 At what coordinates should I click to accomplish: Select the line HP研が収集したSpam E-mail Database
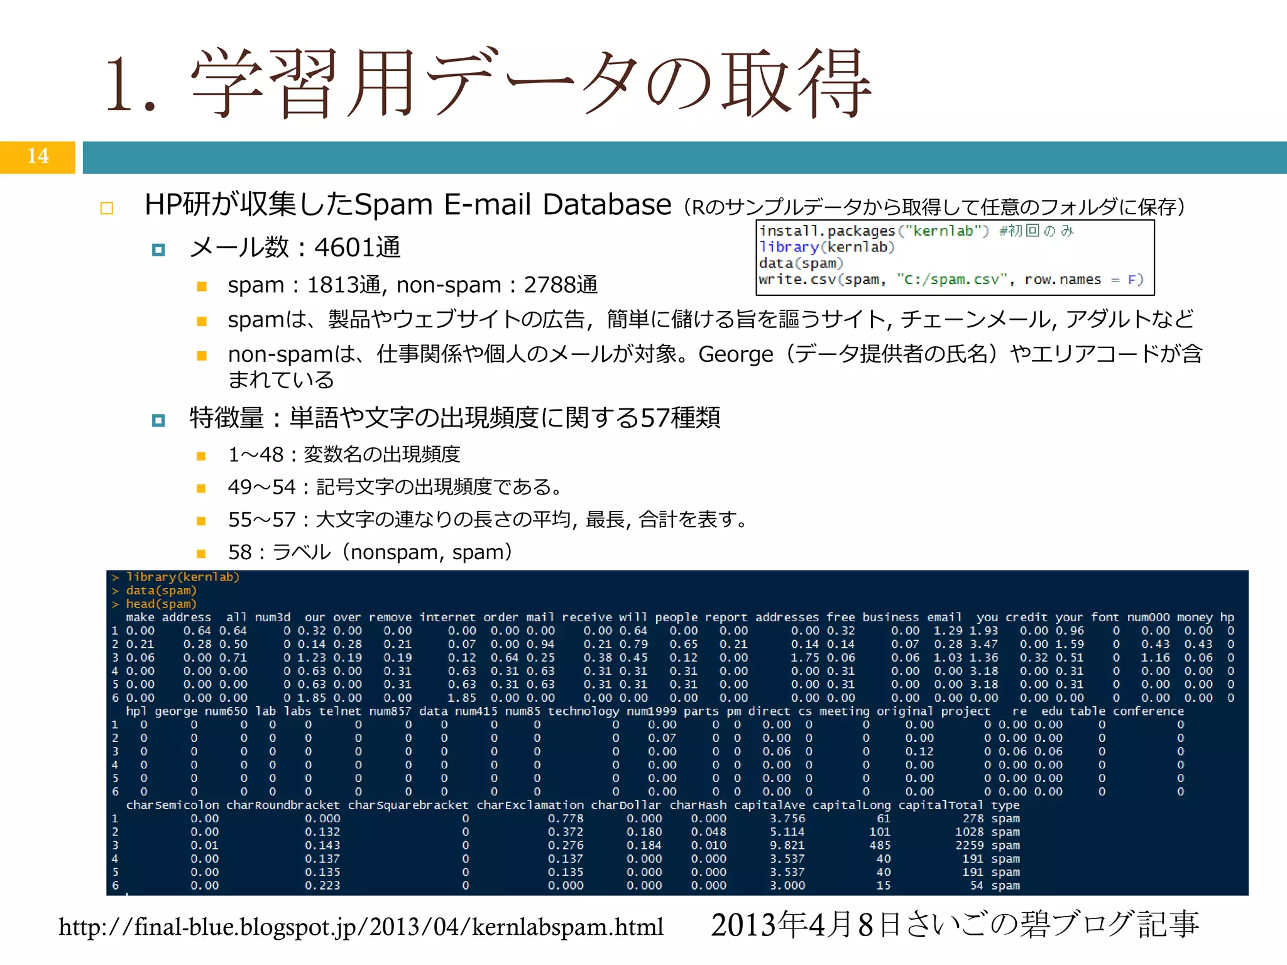pyautogui.click(x=408, y=205)
